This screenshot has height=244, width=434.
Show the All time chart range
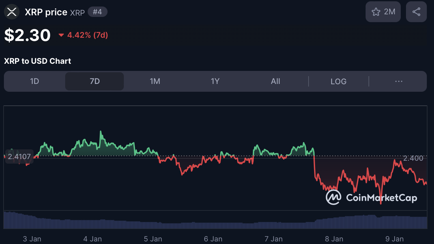point(275,81)
